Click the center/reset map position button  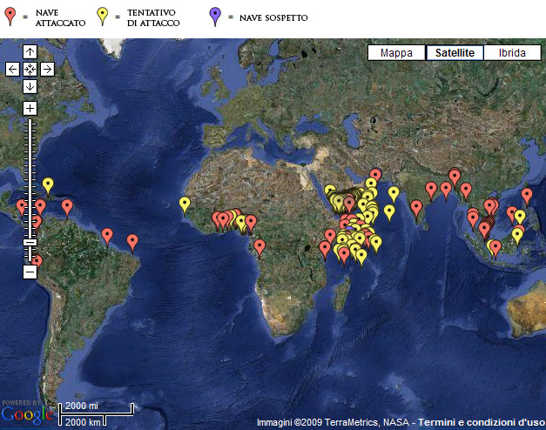click(x=30, y=70)
